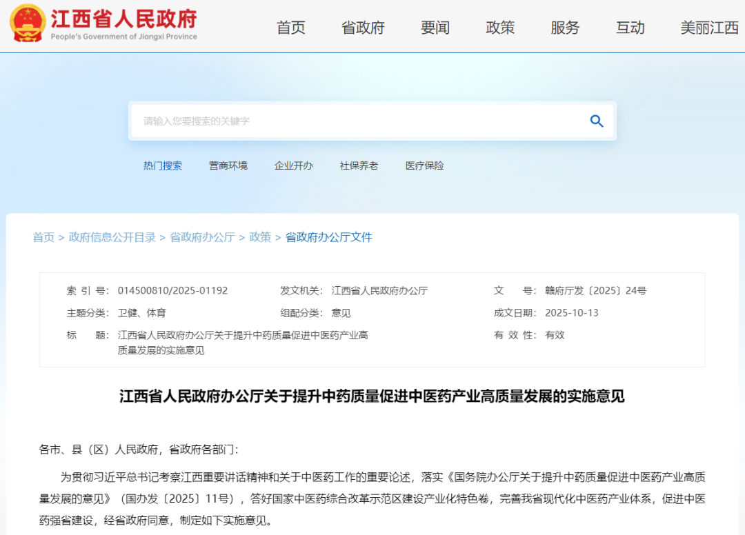
Task: Open 政策 breadcrumb link
Action: tap(260, 237)
